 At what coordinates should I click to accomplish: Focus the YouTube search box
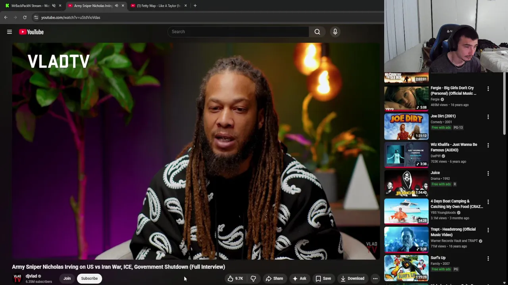[x=238, y=32]
